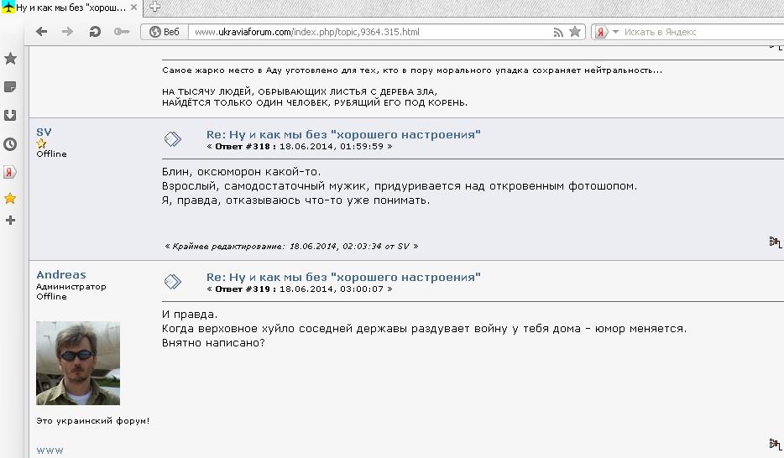The image size is (784, 458).
Task: Click the browser Back arrow button
Action: coord(41,32)
